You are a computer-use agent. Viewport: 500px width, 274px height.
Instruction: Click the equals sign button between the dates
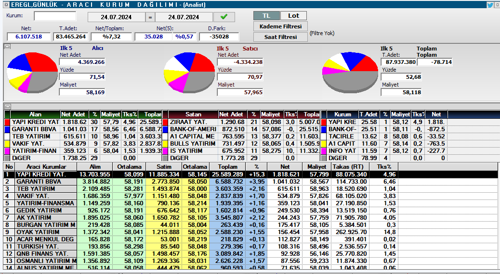(150, 17)
